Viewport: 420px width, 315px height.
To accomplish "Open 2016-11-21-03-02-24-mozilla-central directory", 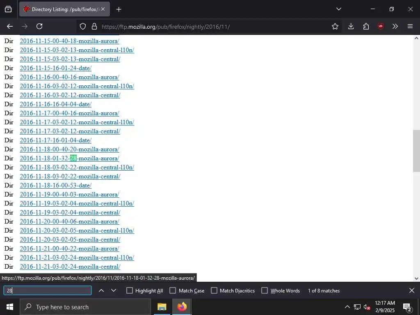I will pyautogui.click(x=70, y=267).
